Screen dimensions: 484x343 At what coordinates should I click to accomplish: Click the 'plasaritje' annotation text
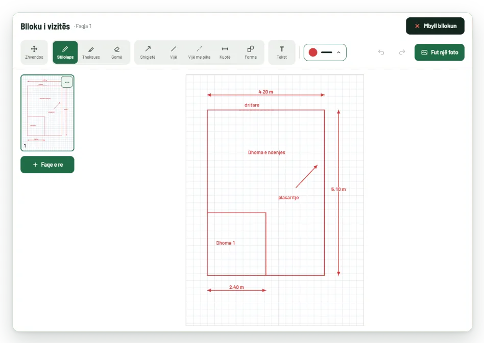click(288, 198)
